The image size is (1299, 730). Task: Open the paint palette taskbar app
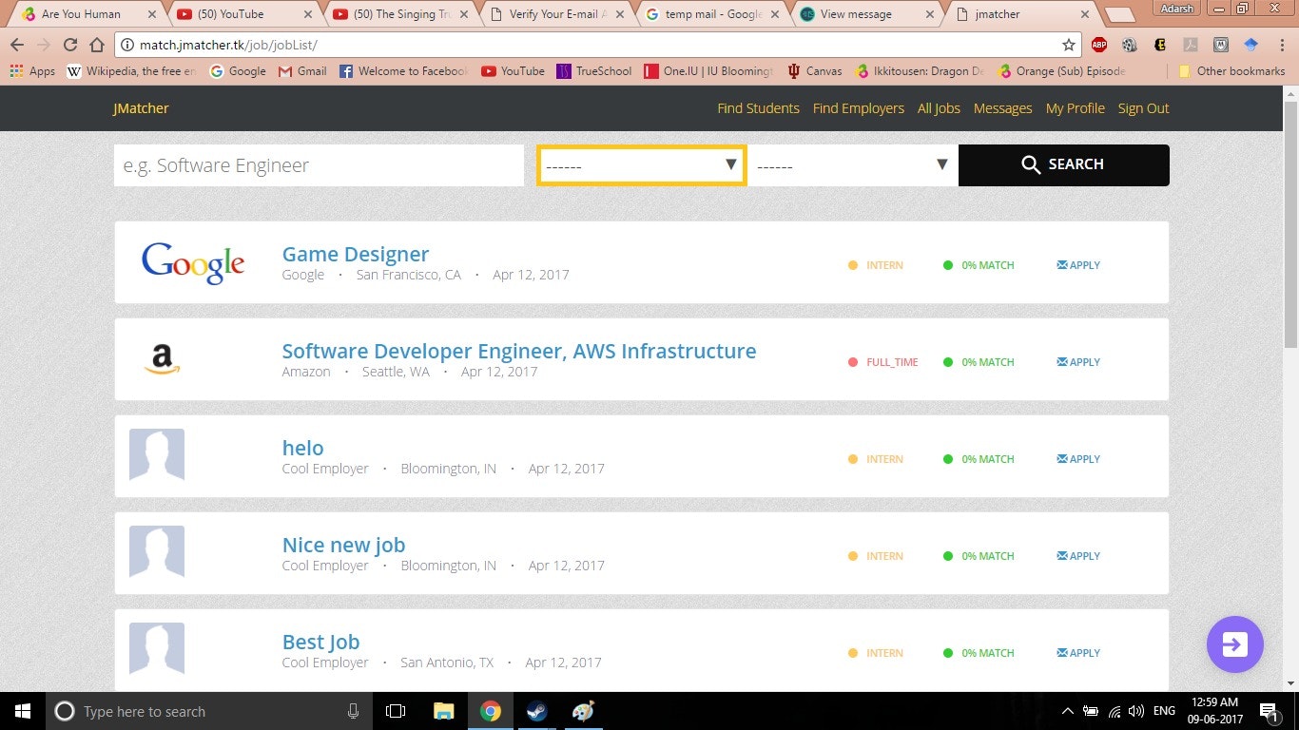coord(583,711)
